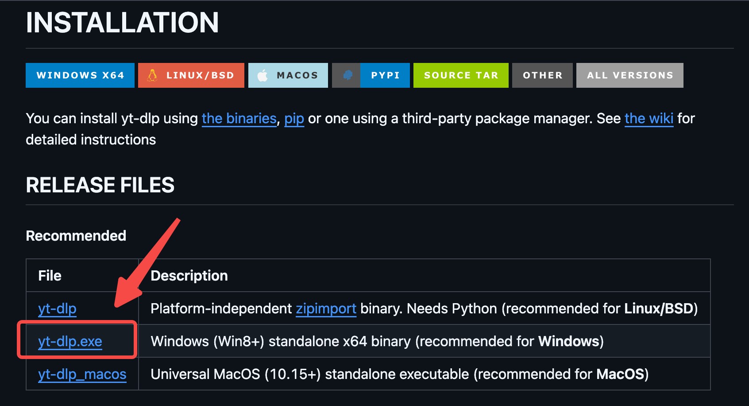Viewport: 749px width, 406px height.
Task: Click the Universal MacOS executable description
Action: (x=400, y=374)
